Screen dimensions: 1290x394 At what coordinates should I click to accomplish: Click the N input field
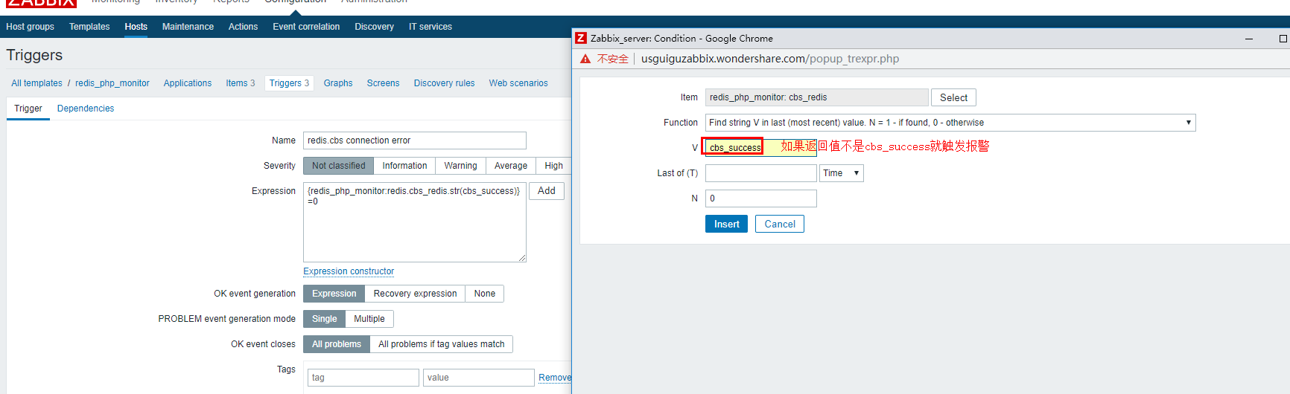coord(761,198)
